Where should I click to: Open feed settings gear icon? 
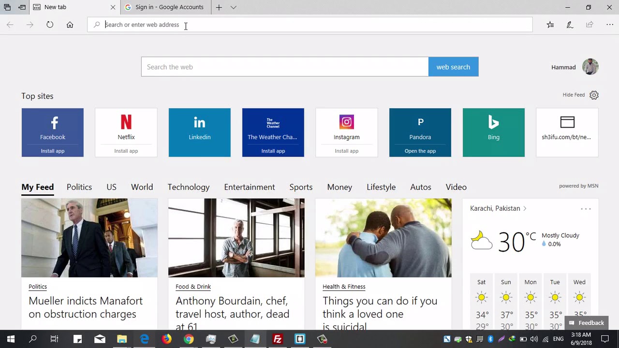point(594,95)
